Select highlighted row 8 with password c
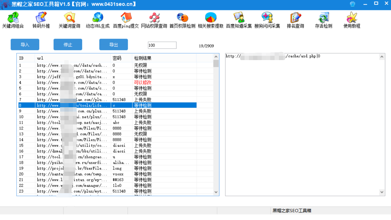 click(107, 105)
